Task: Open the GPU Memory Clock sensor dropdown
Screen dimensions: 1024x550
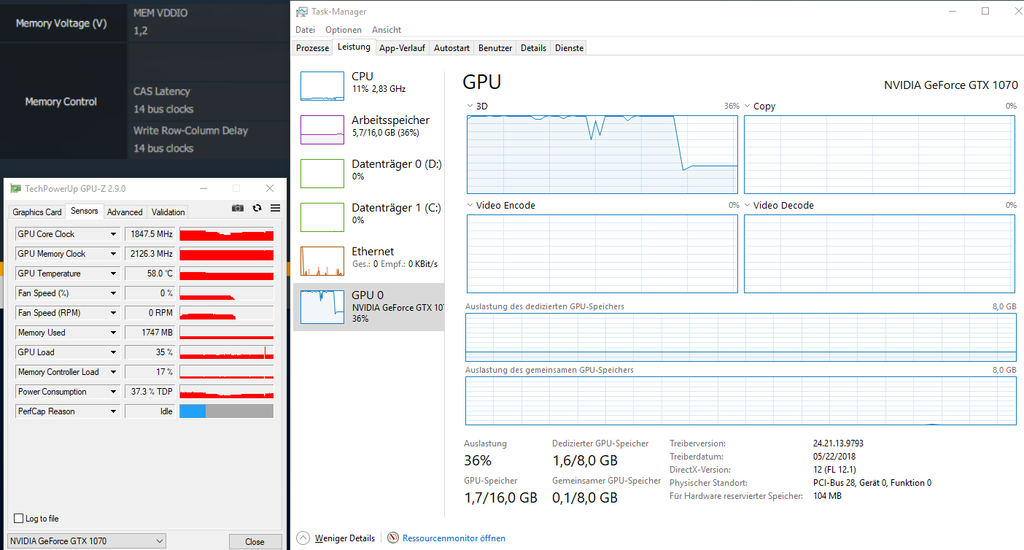Action: (x=113, y=254)
